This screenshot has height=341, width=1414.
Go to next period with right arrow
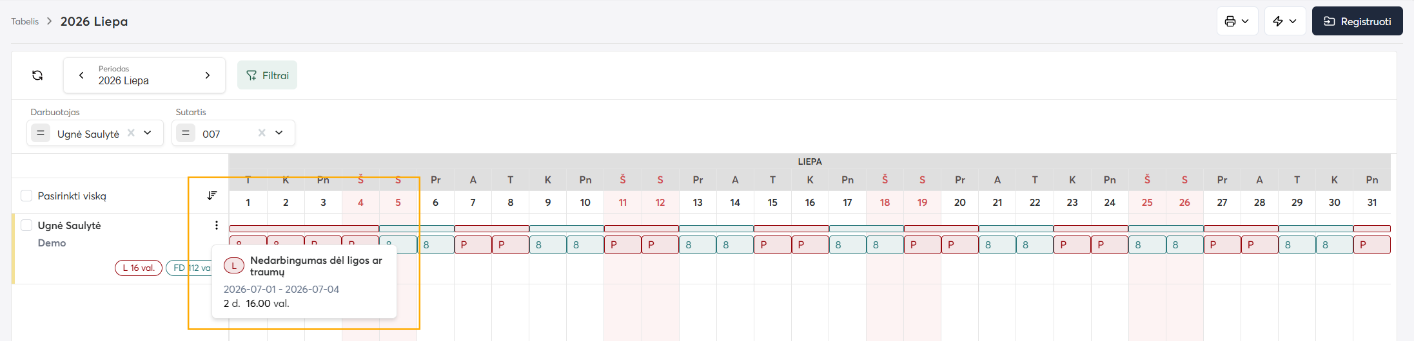coord(208,75)
